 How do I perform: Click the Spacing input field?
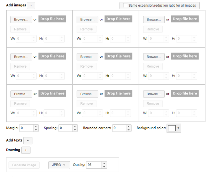pyautogui.click(x=65, y=128)
